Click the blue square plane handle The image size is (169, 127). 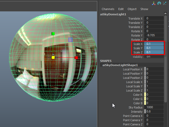point(71,39)
